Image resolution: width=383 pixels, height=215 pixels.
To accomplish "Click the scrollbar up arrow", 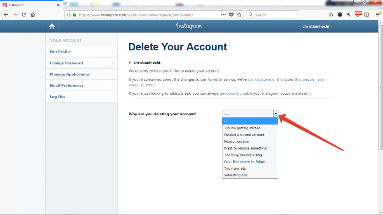I will [x=381, y=23].
